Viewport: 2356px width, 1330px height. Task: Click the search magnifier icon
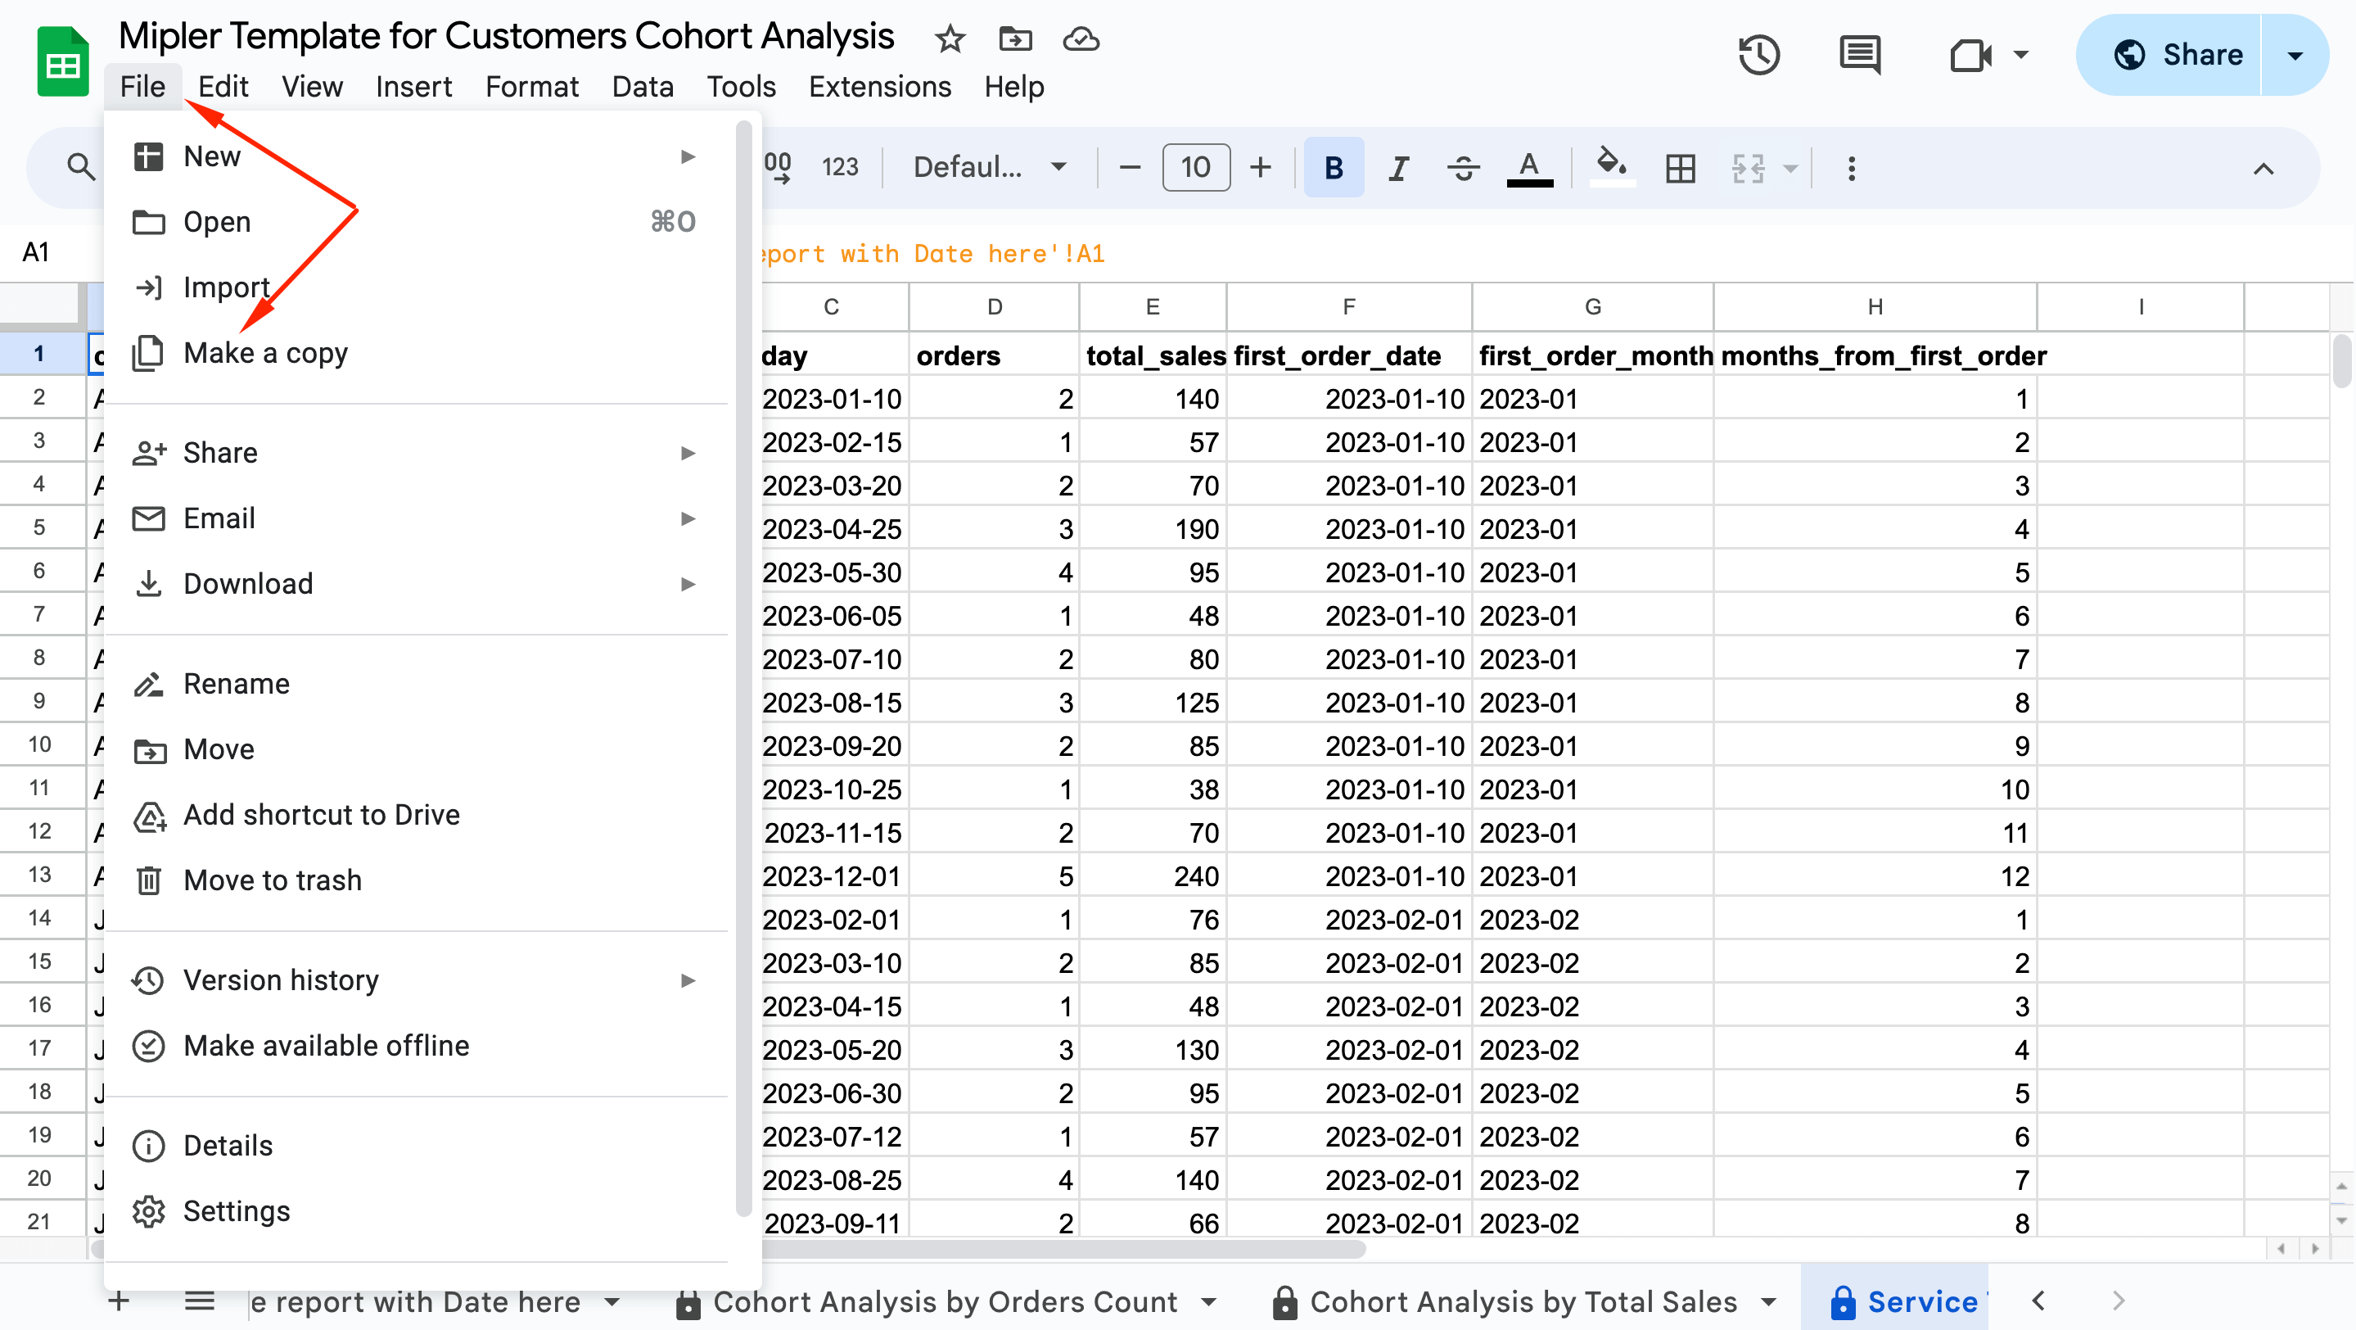[80, 167]
